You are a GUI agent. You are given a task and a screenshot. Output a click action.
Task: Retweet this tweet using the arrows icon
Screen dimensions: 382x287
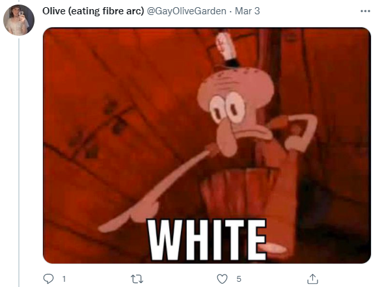(137, 279)
